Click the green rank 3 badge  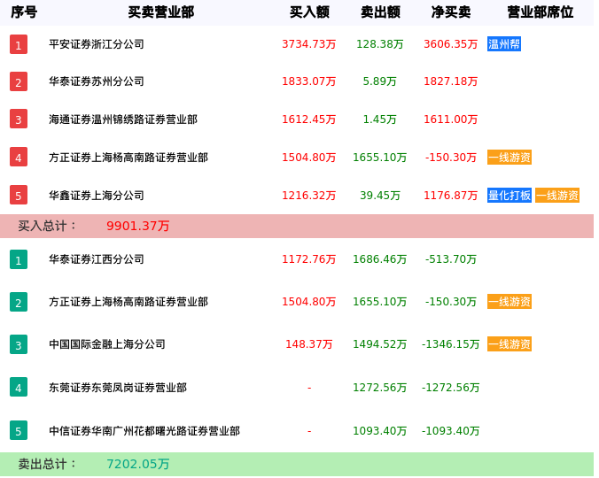[x=19, y=344]
